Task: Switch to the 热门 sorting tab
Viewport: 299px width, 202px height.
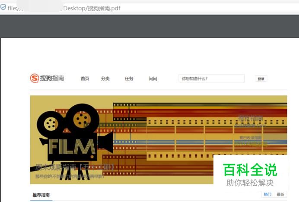Action: point(267,194)
